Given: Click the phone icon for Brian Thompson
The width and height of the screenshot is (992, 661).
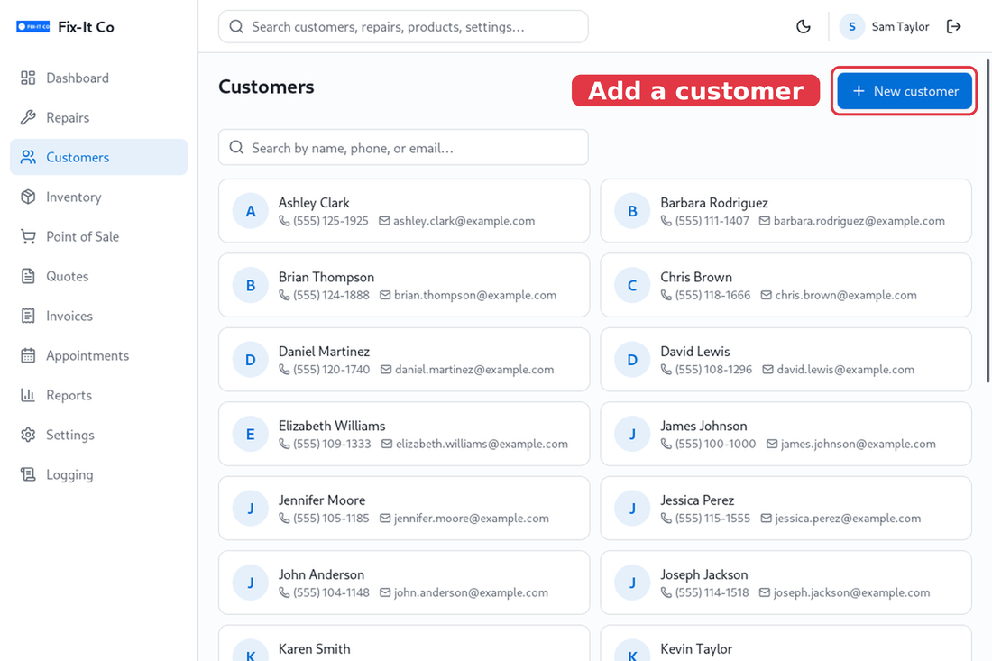Looking at the screenshot, I should (284, 296).
